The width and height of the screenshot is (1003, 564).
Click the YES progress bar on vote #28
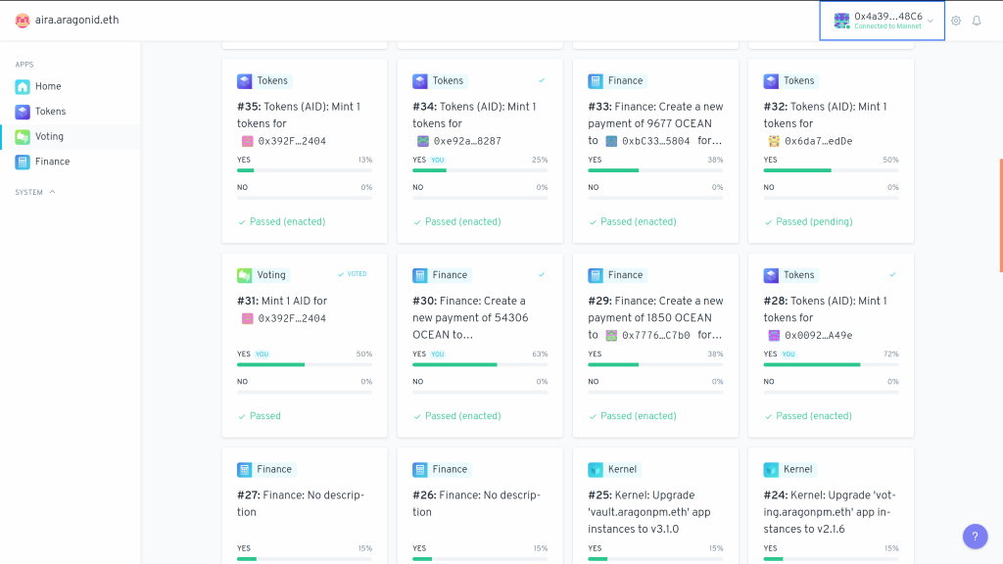pyautogui.click(x=831, y=365)
